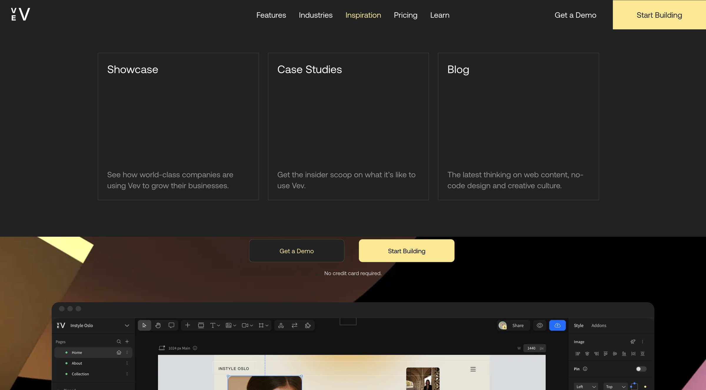Click Get a Demo in the header
The height and width of the screenshot is (390, 706).
point(575,15)
